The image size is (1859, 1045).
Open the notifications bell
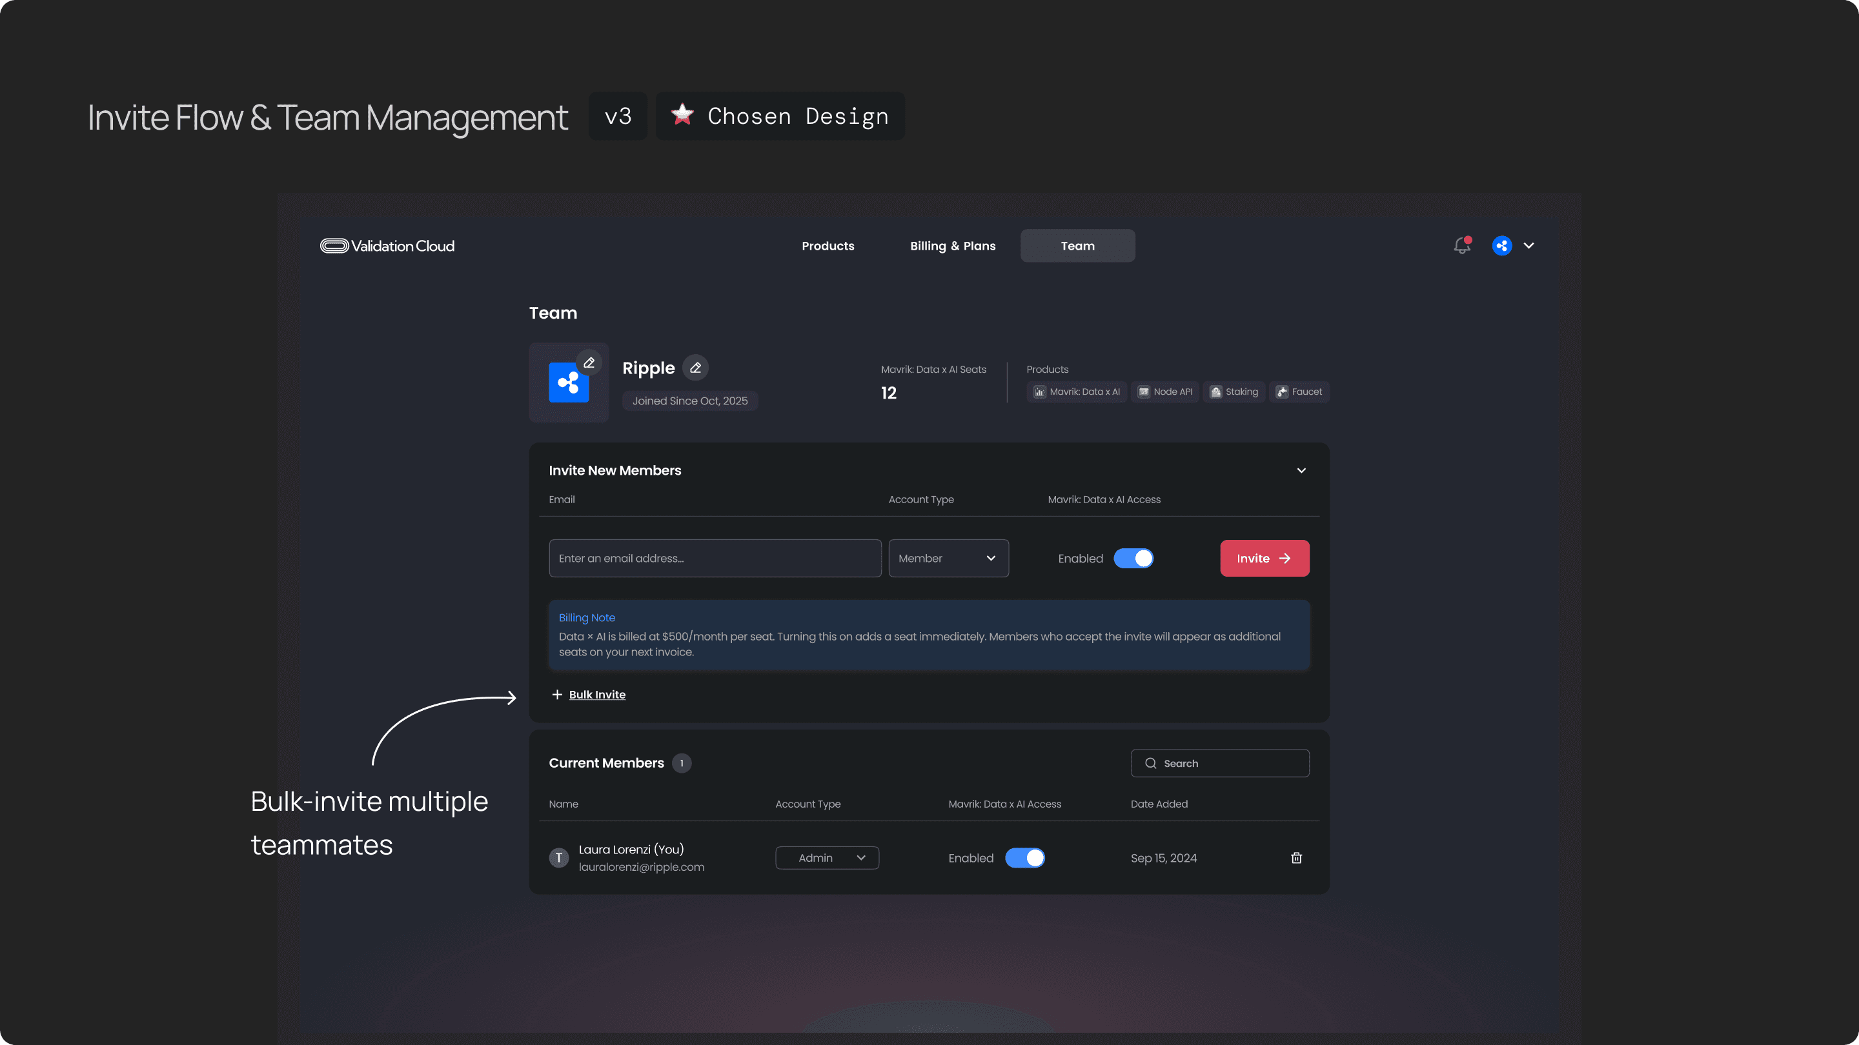click(1461, 246)
